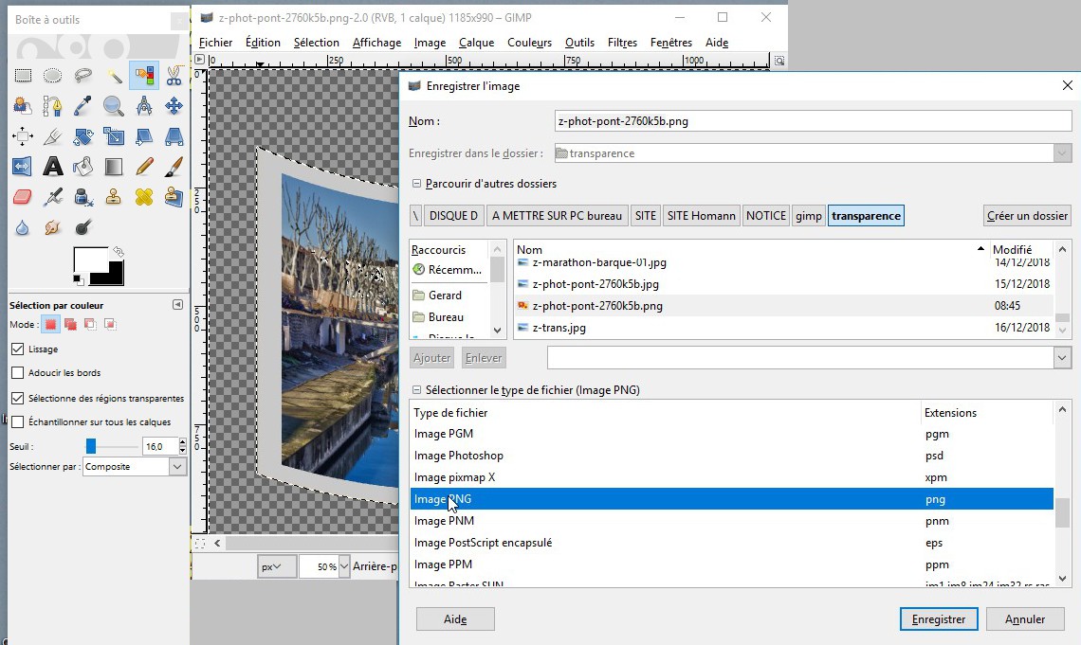Click the Aide button in save dialog
Image resolution: width=1081 pixels, height=645 pixels.
point(455,618)
